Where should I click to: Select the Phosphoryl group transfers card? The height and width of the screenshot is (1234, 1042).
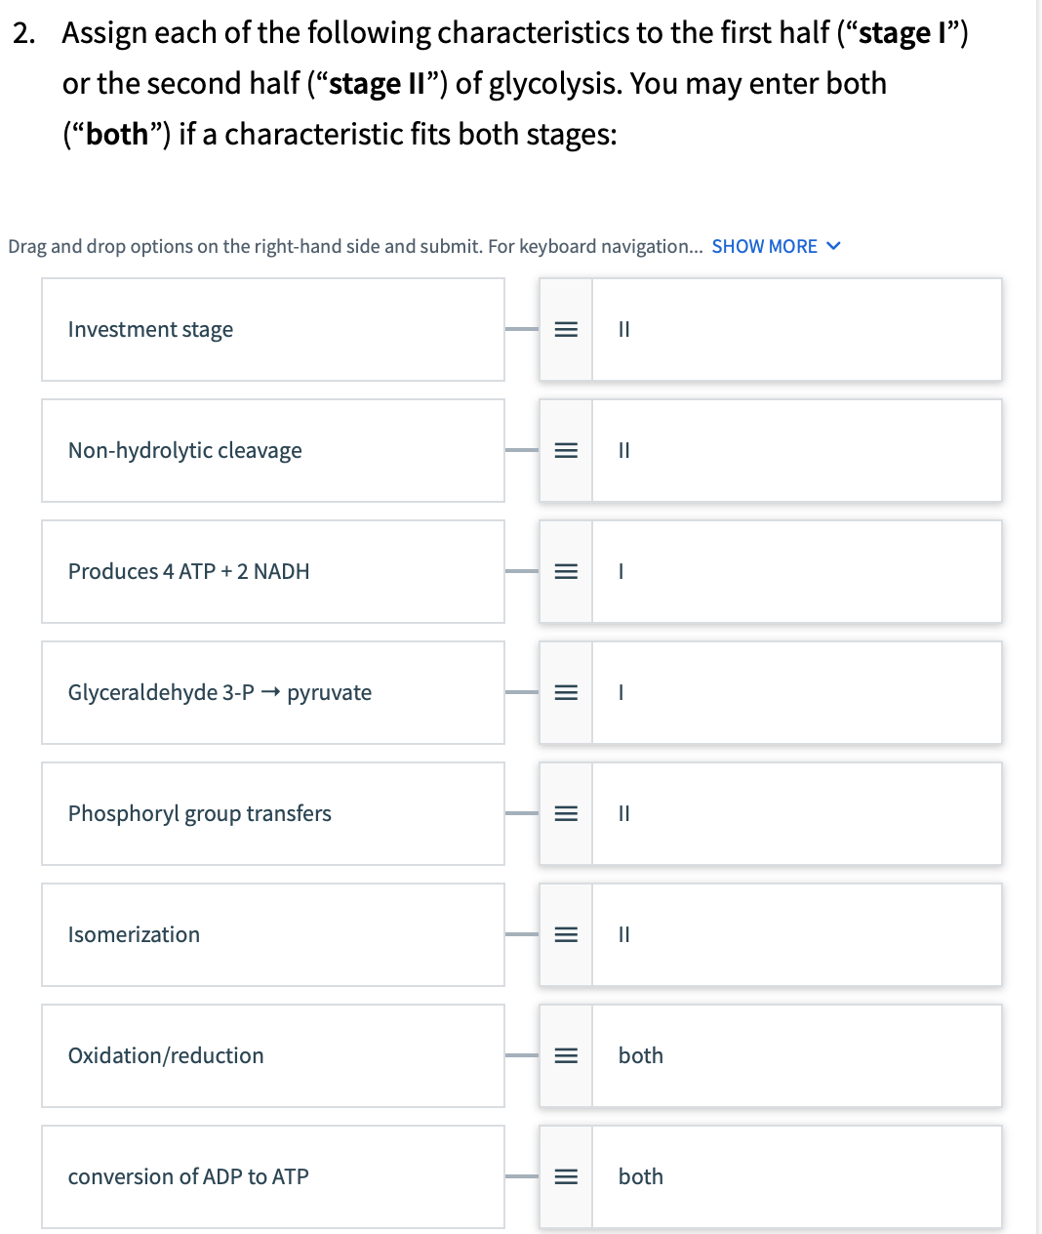tap(273, 813)
